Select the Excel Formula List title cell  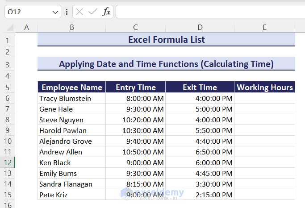166,40
